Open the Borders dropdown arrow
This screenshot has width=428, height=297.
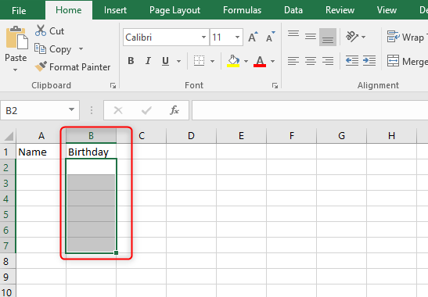pos(212,61)
